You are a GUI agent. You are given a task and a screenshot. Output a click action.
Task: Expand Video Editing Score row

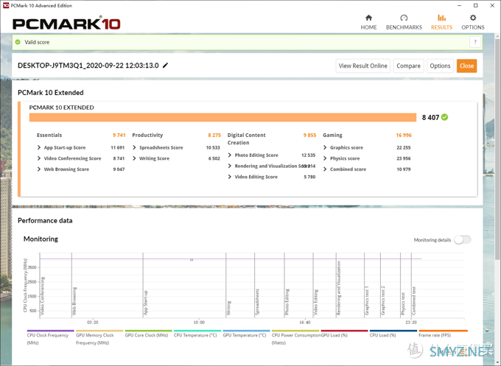[229, 177]
